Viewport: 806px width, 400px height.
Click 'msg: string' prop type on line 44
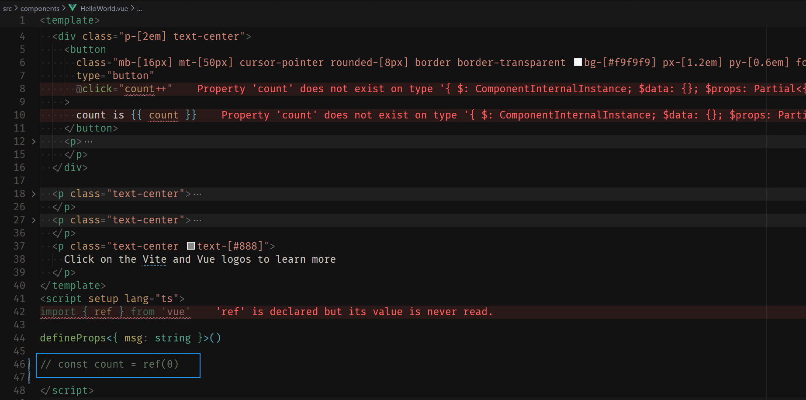tap(158, 338)
